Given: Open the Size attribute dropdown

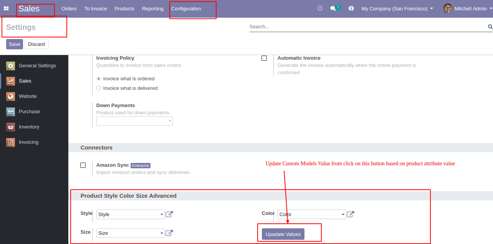Looking at the screenshot, I should click(131, 233).
